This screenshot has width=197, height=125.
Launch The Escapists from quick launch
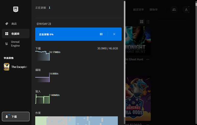point(15,67)
